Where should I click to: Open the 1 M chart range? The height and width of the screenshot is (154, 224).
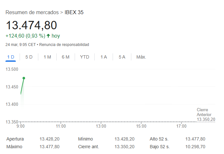tap(47, 57)
